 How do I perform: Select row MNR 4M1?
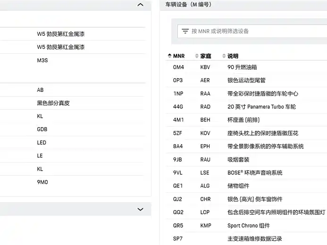tap(246, 120)
